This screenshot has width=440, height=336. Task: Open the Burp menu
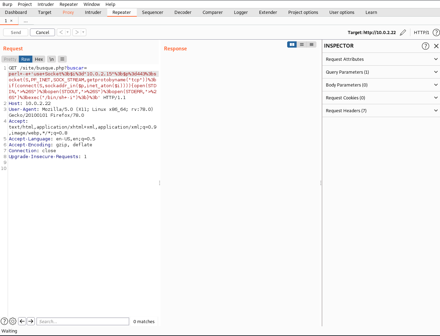7,4
